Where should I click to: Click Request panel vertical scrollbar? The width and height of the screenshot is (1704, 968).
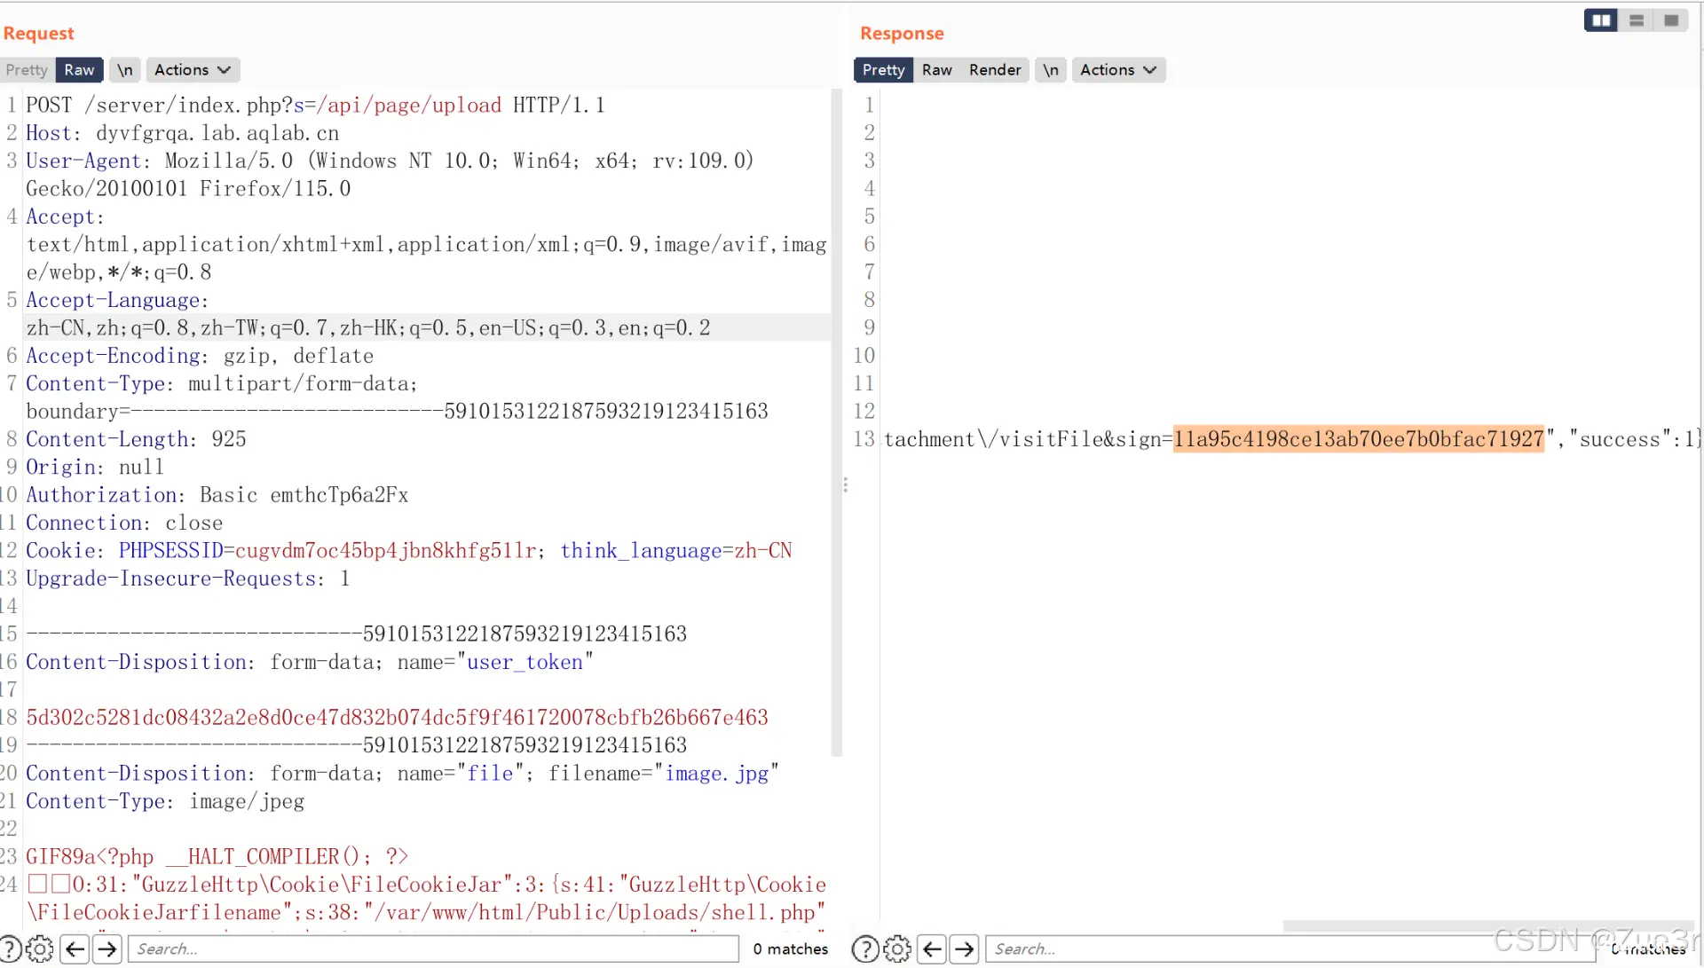click(x=836, y=422)
